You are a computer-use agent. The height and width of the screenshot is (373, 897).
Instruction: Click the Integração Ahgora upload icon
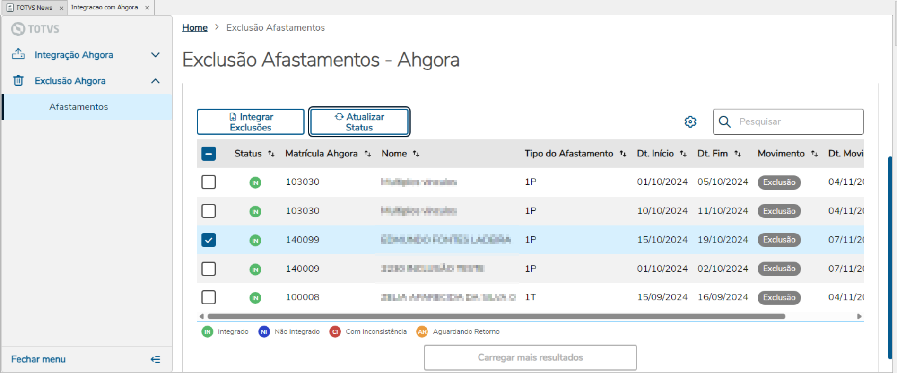click(x=18, y=54)
